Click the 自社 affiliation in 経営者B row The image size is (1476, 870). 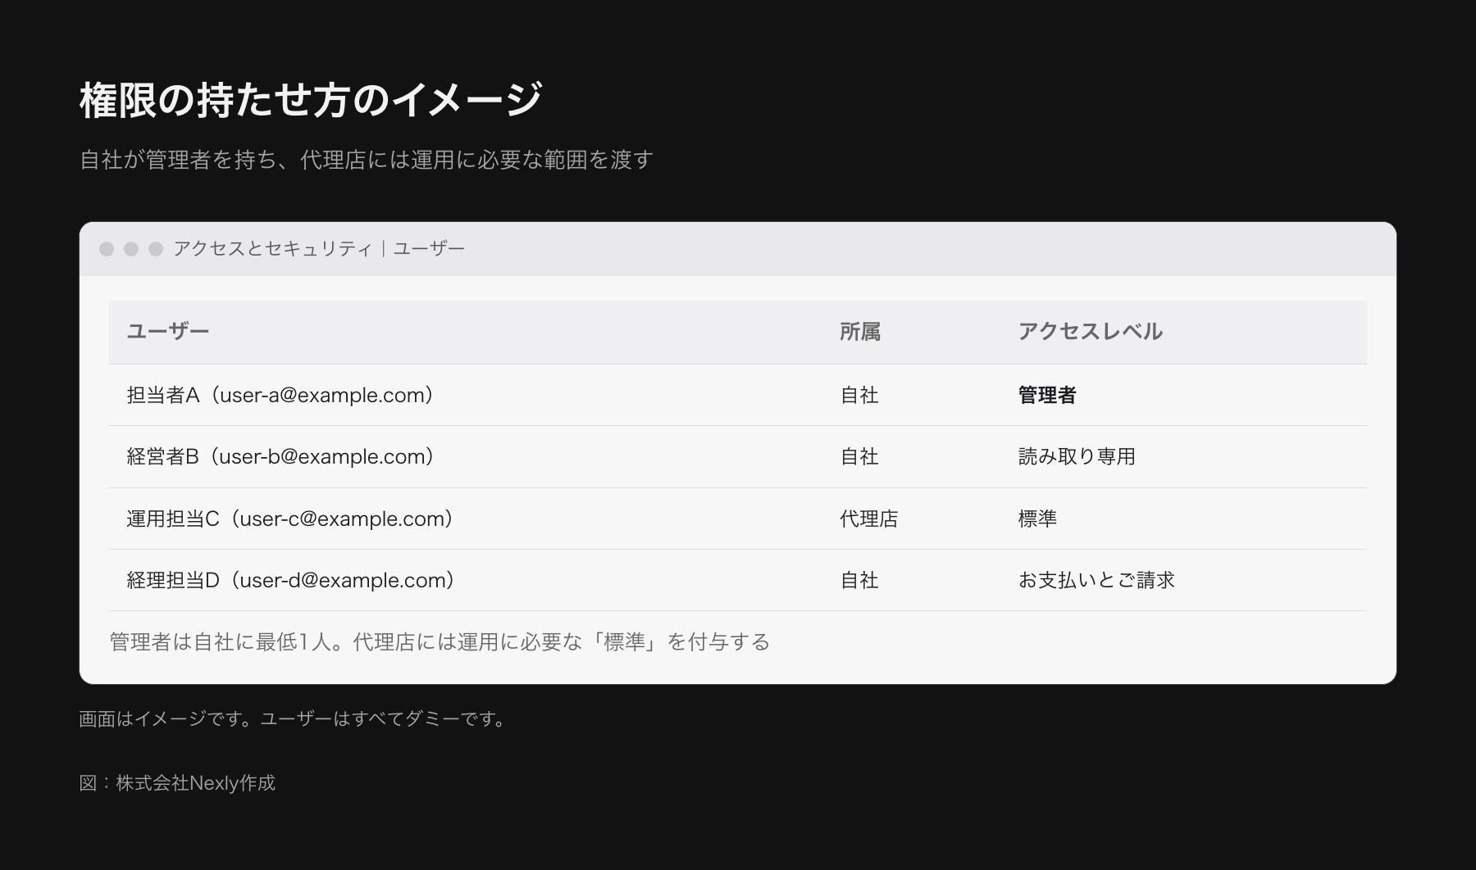[859, 456]
